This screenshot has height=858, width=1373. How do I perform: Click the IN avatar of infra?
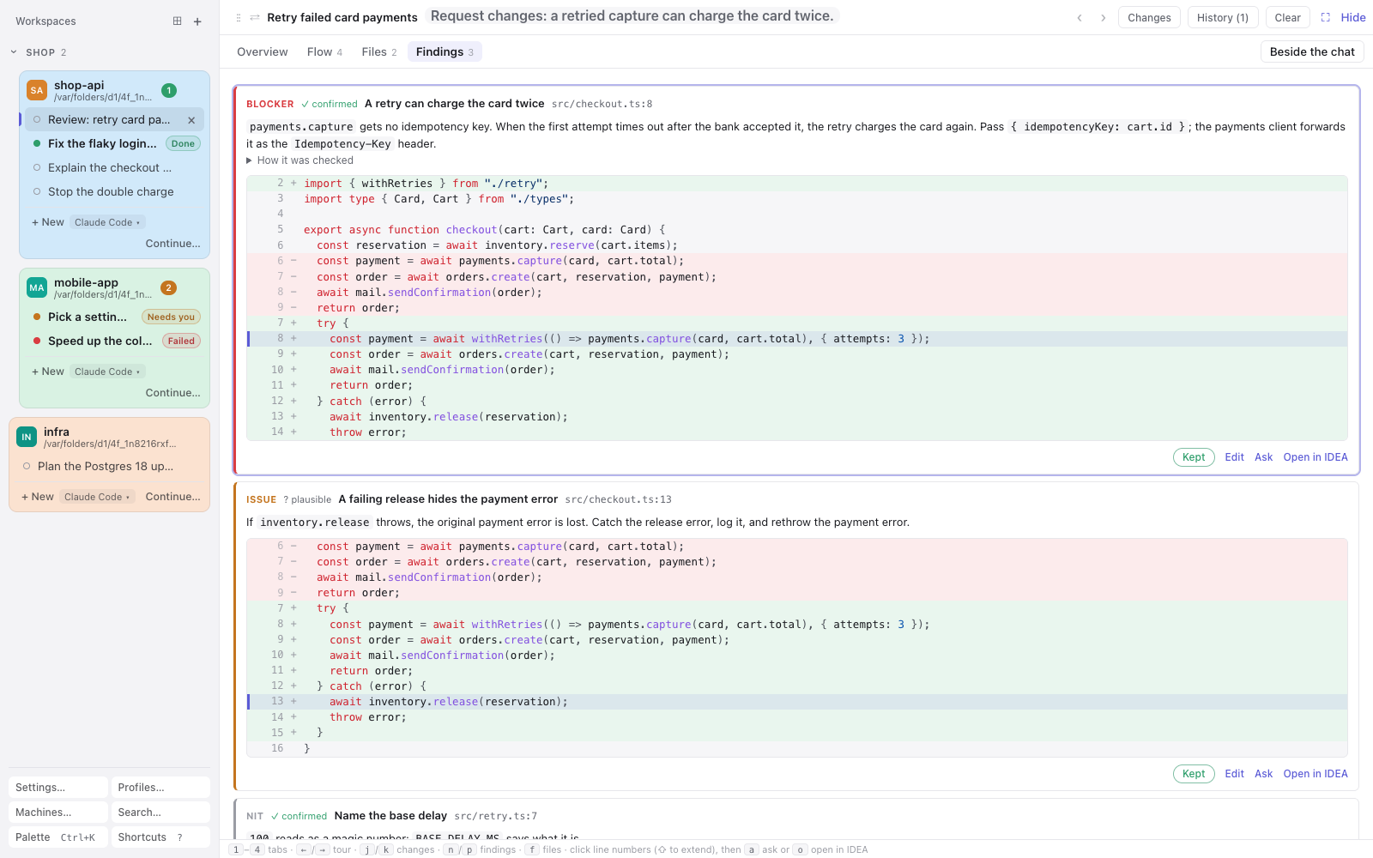coord(27,437)
